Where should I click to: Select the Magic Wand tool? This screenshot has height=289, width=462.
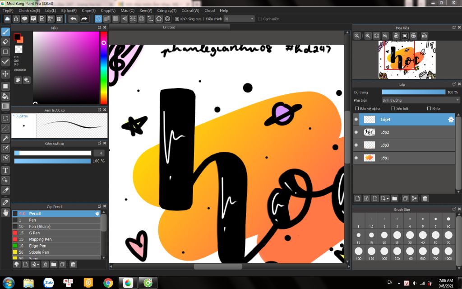tap(5, 138)
